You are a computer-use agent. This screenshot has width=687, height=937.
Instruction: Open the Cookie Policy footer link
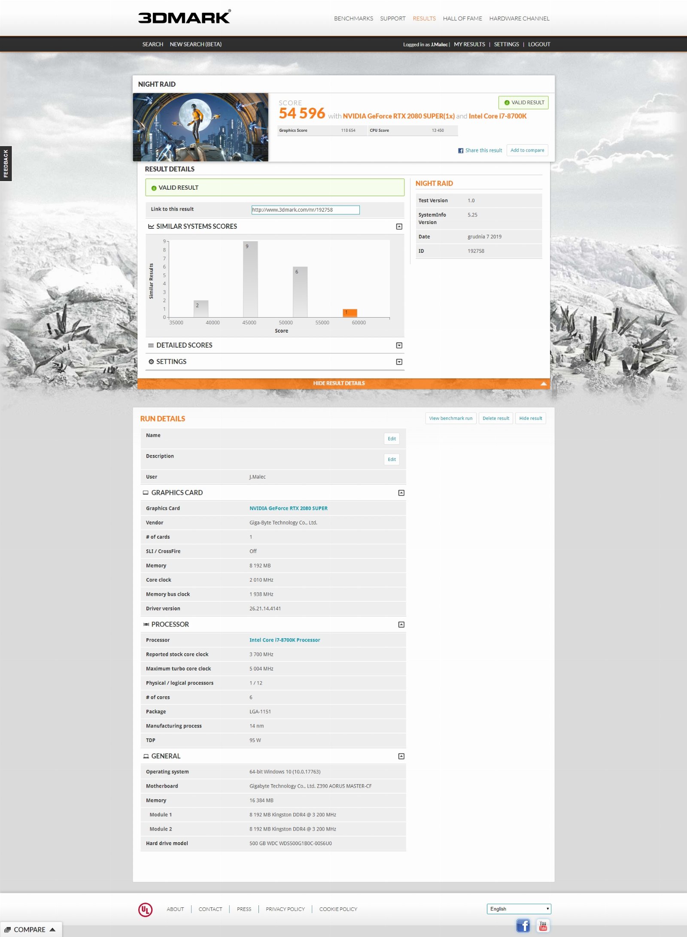(338, 909)
